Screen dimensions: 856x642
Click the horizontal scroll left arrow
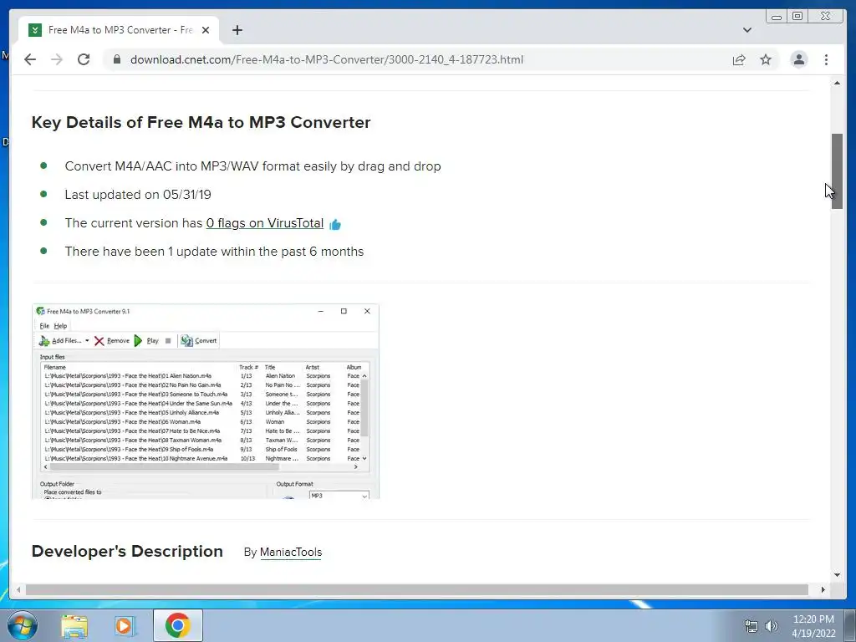[18, 589]
